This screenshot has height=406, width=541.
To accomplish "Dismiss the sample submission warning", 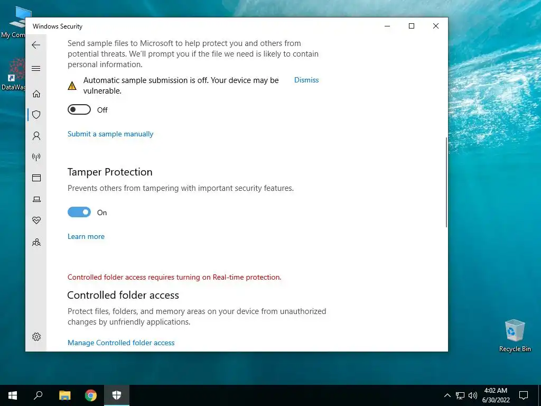I will pos(306,80).
